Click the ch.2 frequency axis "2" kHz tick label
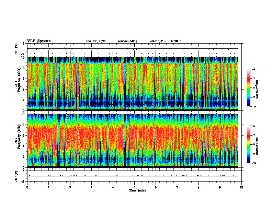The height and width of the screenshot is (210, 272). (x=24, y=157)
